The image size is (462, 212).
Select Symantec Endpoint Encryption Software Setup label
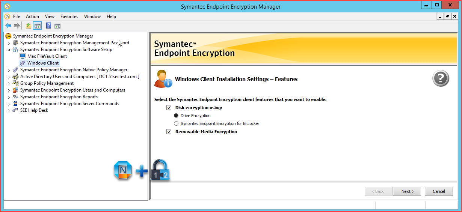(66, 50)
